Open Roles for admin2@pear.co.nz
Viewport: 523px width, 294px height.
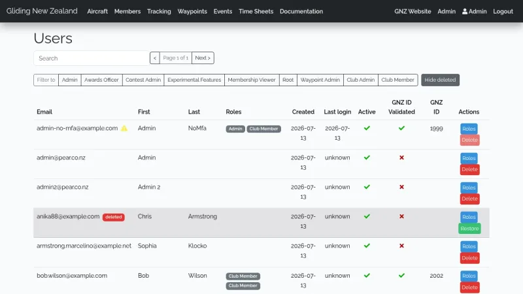[469, 188]
